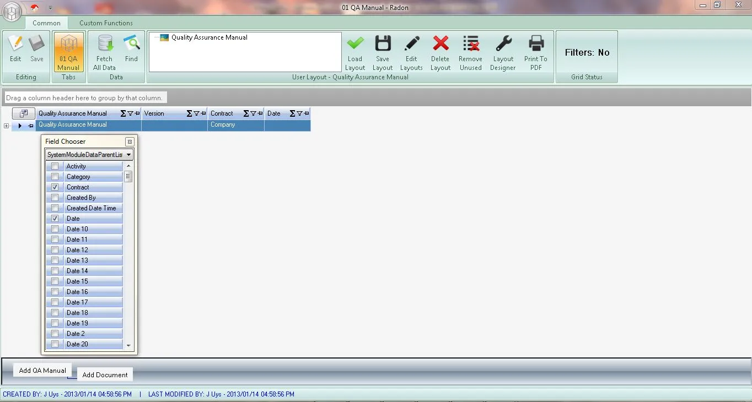Click Field Chooser scroll down arrow
Viewport: 752px width, 402px height.
tap(128, 345)
